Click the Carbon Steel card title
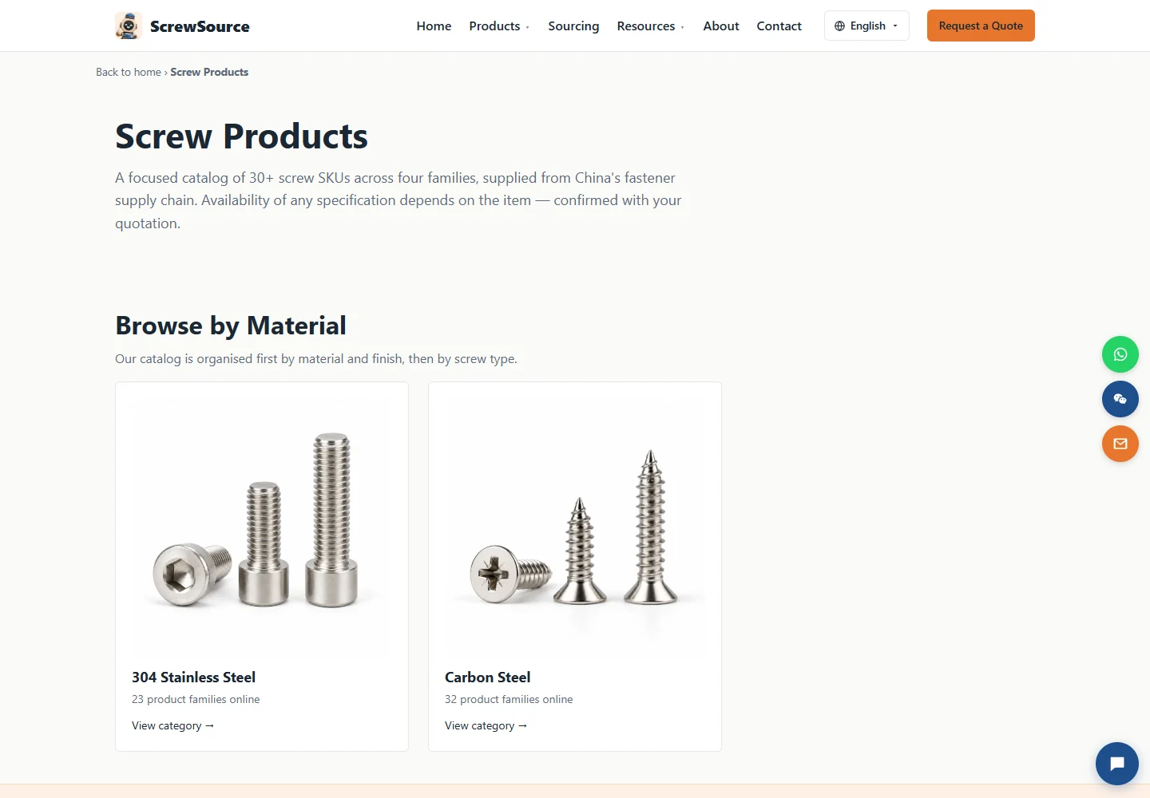Image resolution: width=1150 pixels, height=798 pixels. click(x=487, y=678)
